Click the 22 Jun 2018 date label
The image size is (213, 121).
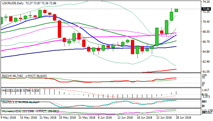[161, 117]
